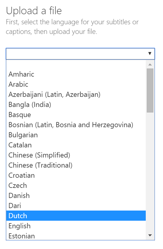
Task: Click the language list scrollbar thumb
Action: coord(150,90)
